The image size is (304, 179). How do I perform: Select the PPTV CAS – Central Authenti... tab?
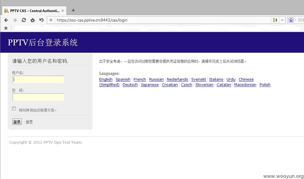point(34,11)
